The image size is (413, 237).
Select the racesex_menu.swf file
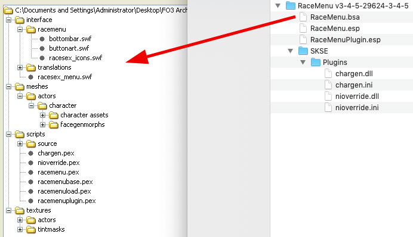click(65, 77)
